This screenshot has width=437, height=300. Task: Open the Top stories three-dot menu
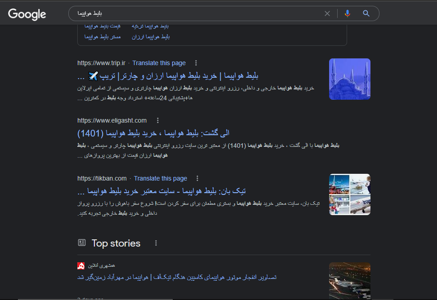tap(156, 243)
